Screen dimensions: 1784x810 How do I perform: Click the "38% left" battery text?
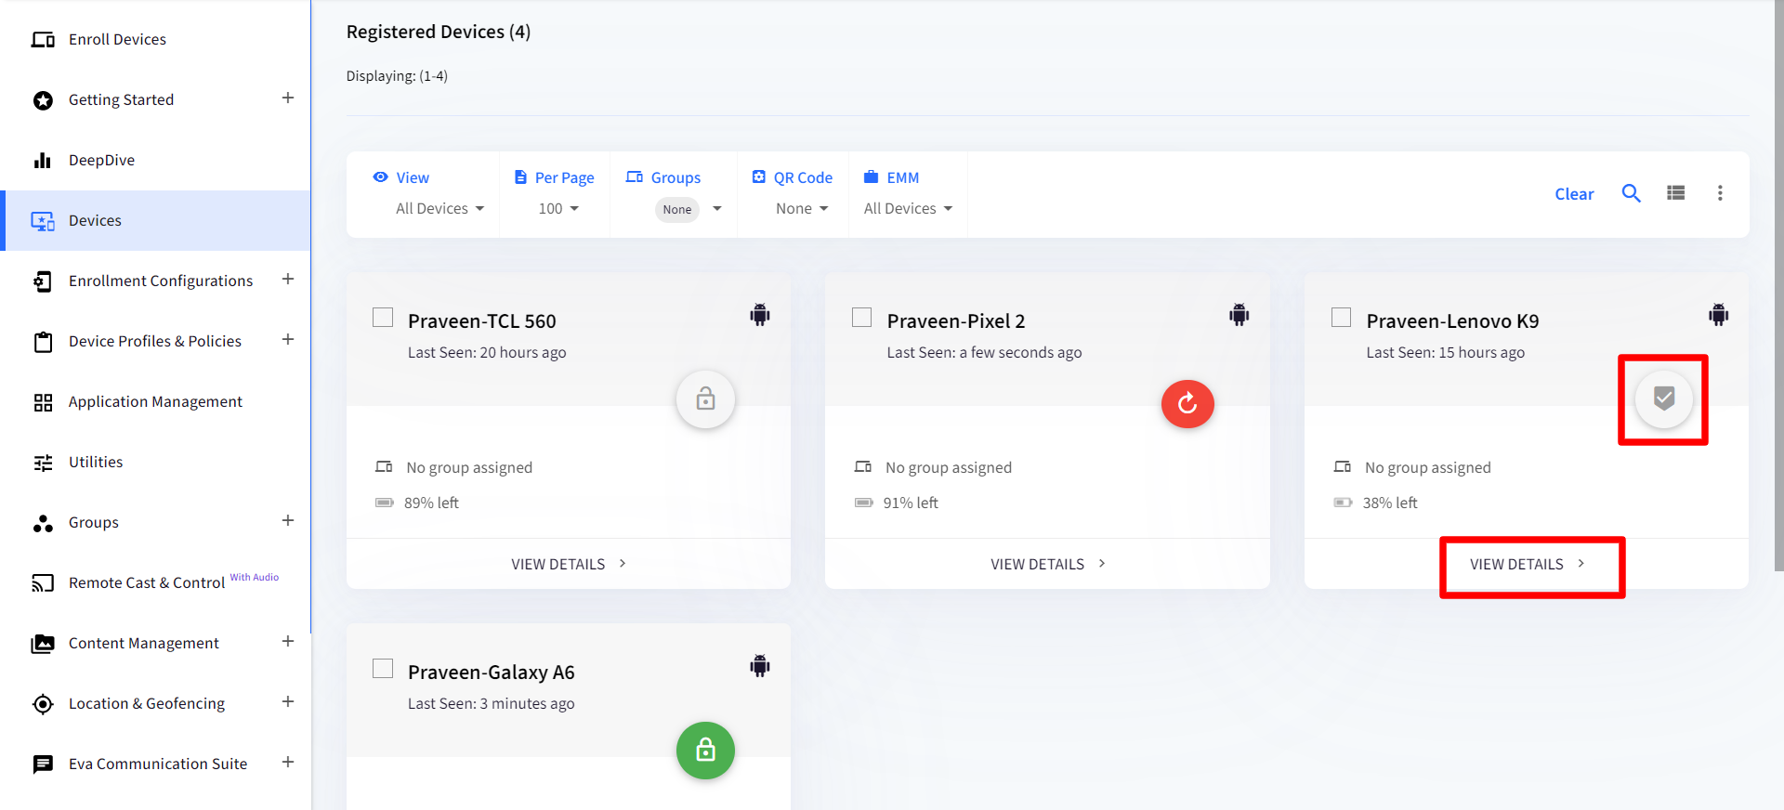1390,503
